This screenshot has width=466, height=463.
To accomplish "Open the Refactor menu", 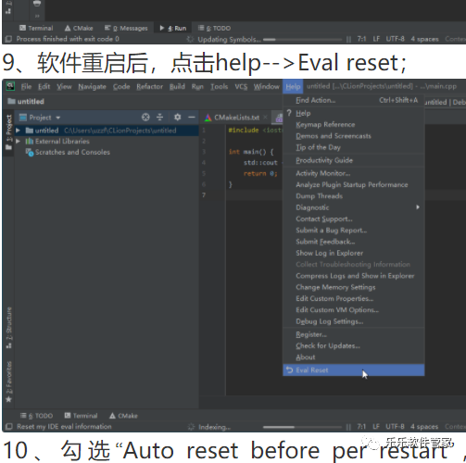I will tap(150, 87).
